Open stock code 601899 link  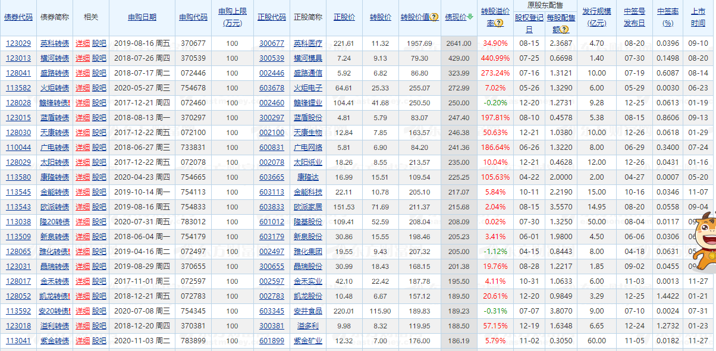click(x=272, y=341)
